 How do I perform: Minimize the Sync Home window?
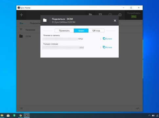coord(124,8)
